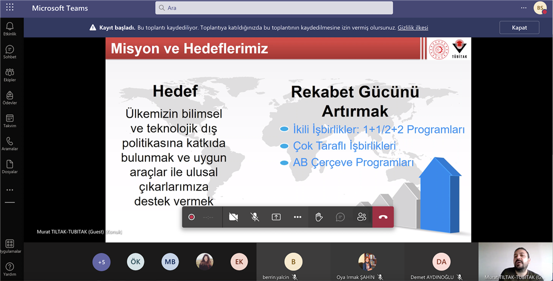Screen dimensions: 553x281
Task: Dismiss recording banner with Kapat
Action: point(519,28)
